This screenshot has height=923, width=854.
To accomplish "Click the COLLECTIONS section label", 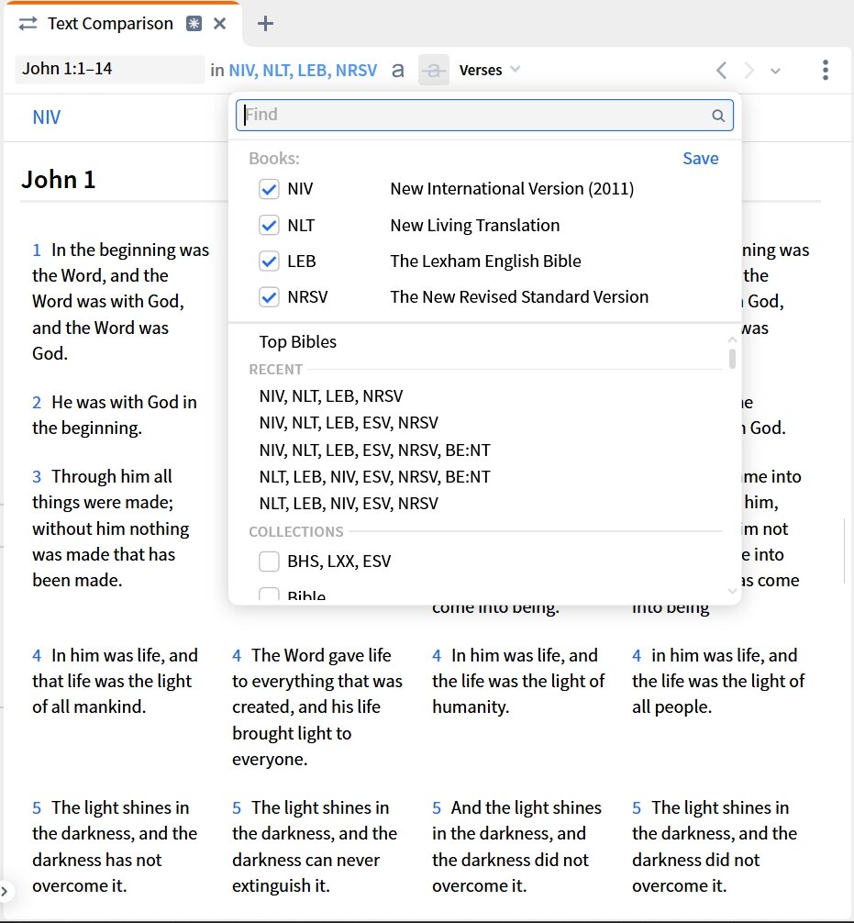I will (x=296, y=531).
